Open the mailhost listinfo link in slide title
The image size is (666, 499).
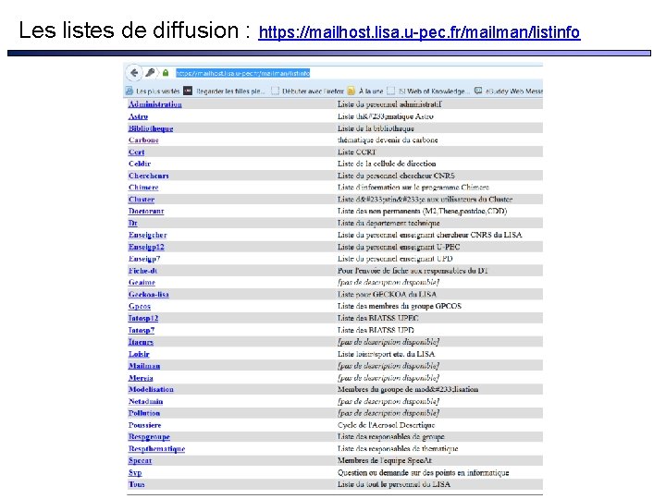(x=419, y=32)
